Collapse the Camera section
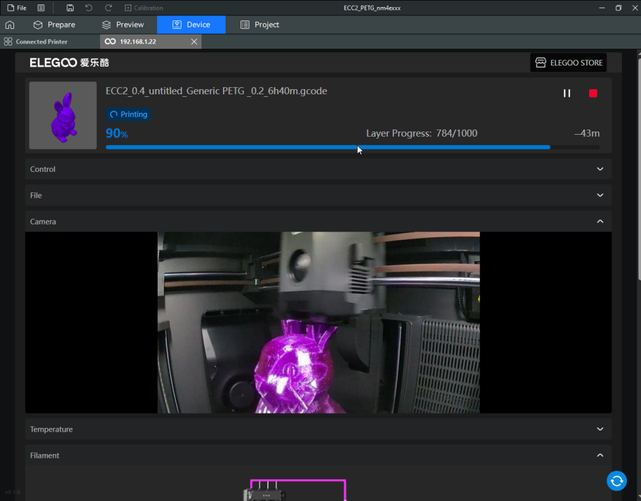The width and height of the screenshot is (641, 501). pos(319,221)
